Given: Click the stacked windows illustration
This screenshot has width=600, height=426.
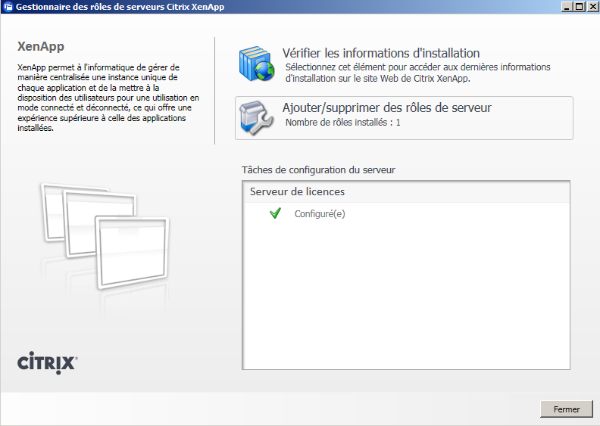Looking at the screenshot, I should (105, 237).
